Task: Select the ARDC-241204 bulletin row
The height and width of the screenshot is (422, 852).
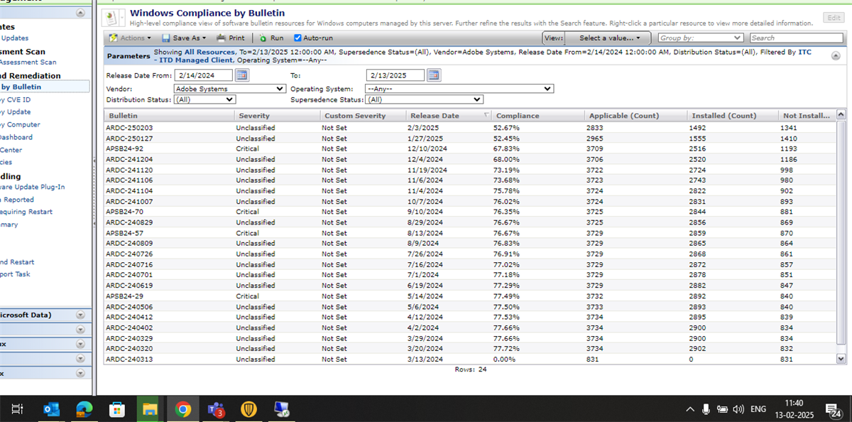Action: point(470,159)
